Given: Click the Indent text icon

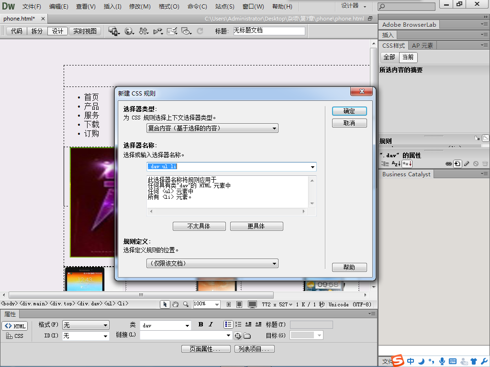Looking at the screenshot, I should pyautogui.click(x=258, y=324).
